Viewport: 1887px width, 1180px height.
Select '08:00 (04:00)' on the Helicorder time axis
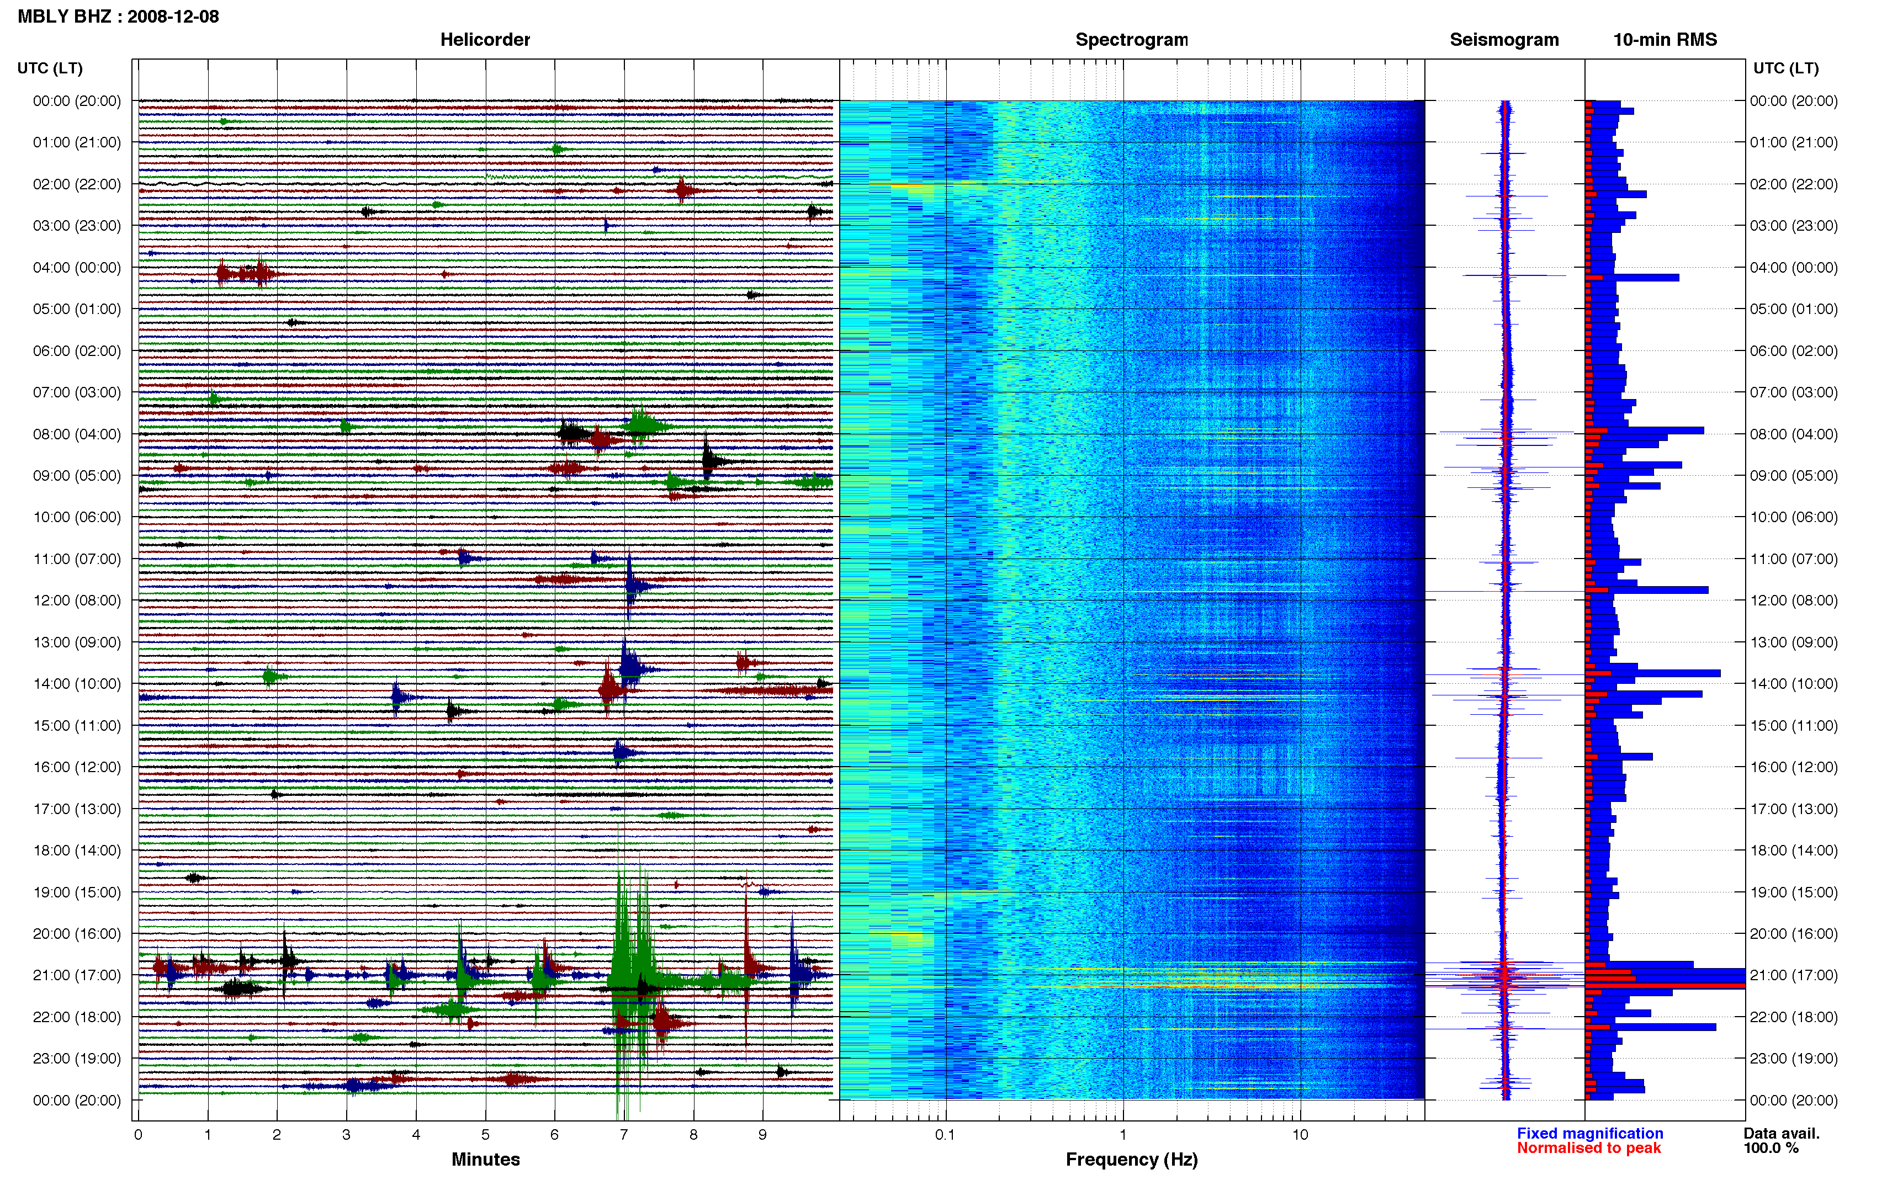click(x=77, y=434)
